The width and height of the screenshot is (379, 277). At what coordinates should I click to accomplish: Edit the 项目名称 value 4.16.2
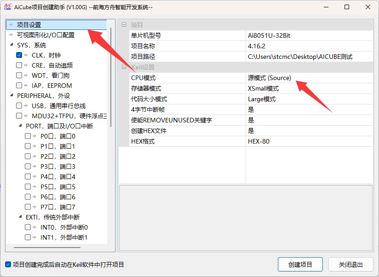[309, 46]
